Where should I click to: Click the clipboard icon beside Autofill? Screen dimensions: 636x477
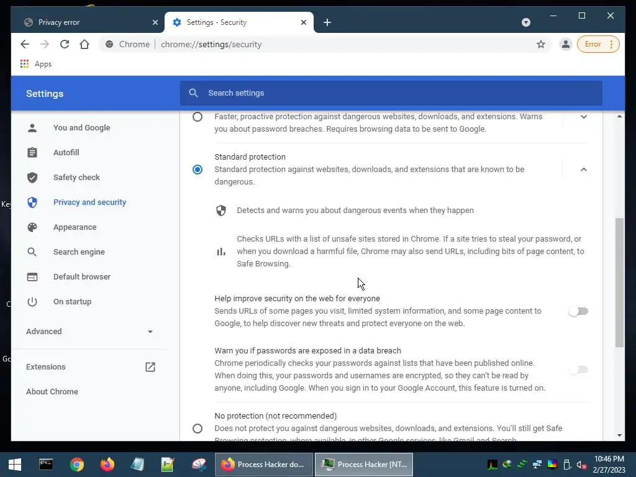[32, 153]
